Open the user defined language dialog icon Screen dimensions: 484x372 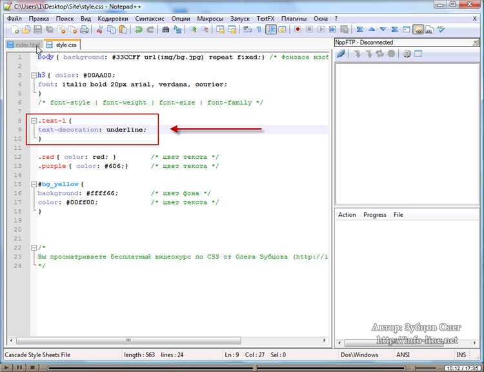click(x=283, y=30)
